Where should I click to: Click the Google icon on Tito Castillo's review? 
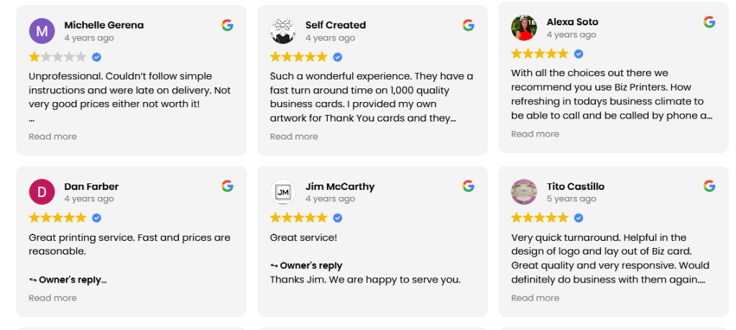(709, 186)
